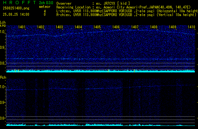Click the Receiving Location Aomori City line
Screen dimensions: 198x129
point(123,7)
